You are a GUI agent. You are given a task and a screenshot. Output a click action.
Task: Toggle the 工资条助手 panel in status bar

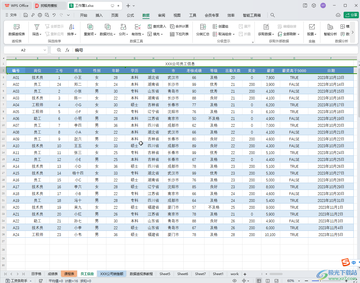(x=19, y=281)
